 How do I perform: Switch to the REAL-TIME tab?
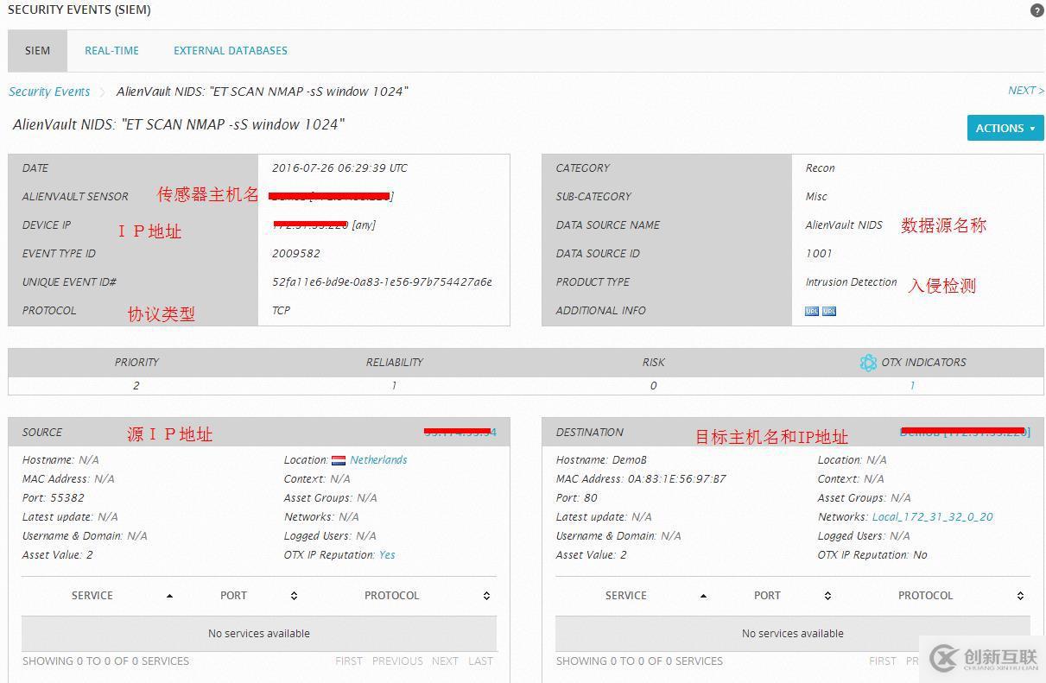[x=111, y=51]
